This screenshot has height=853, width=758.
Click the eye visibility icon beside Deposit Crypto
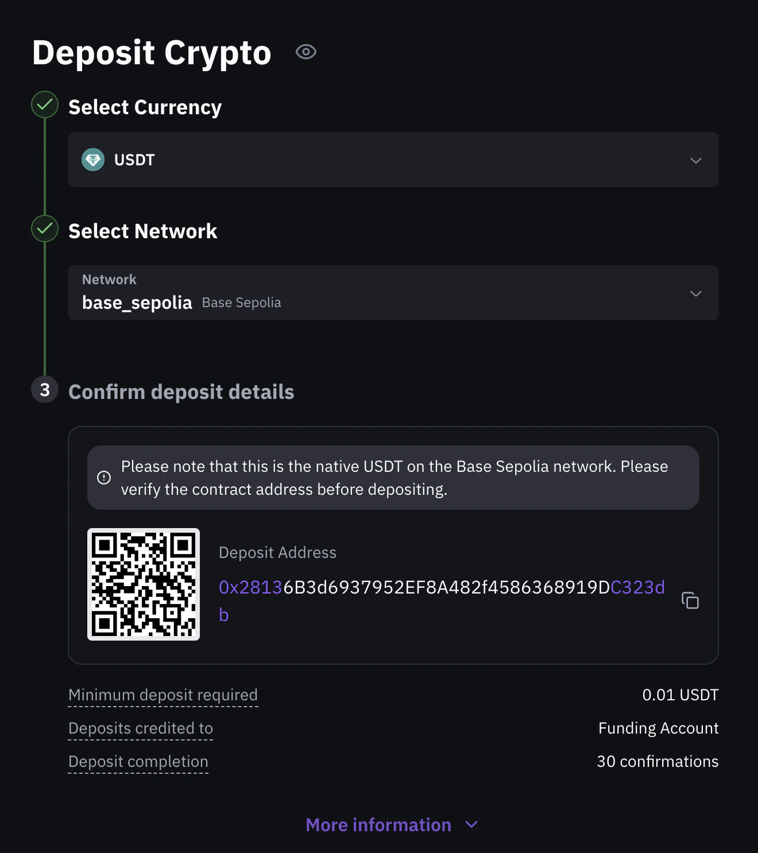(305, 52)
